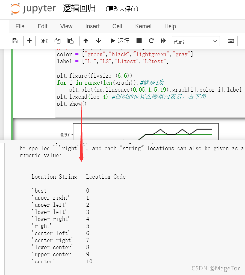Open the File menu
This screenshot has width=245, height=275.
[20, 26]
